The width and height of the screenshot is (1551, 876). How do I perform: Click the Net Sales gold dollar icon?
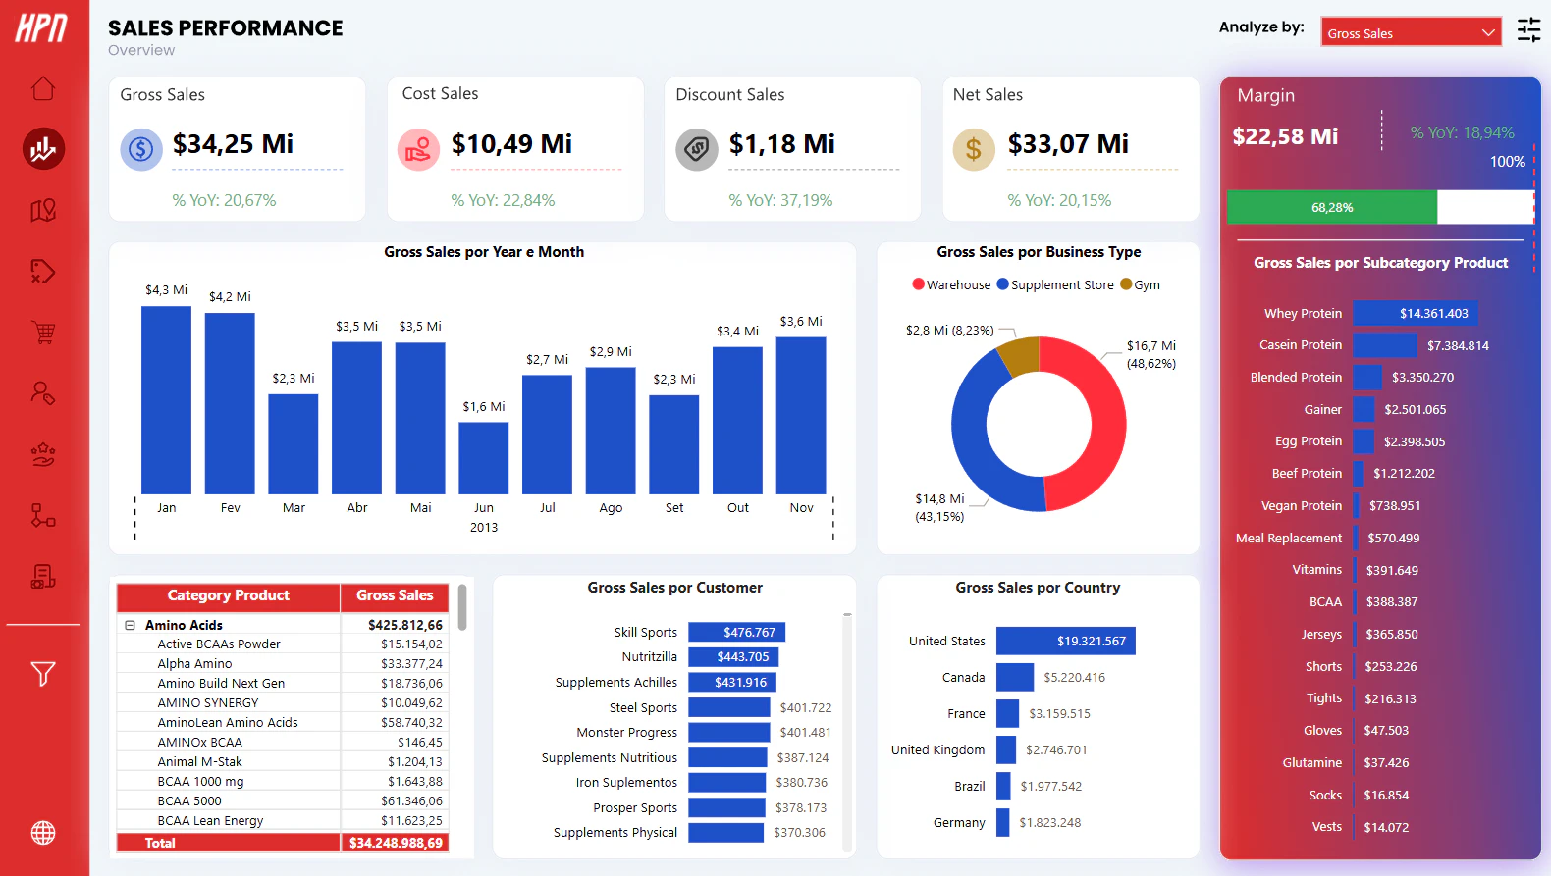coord(974,150)
